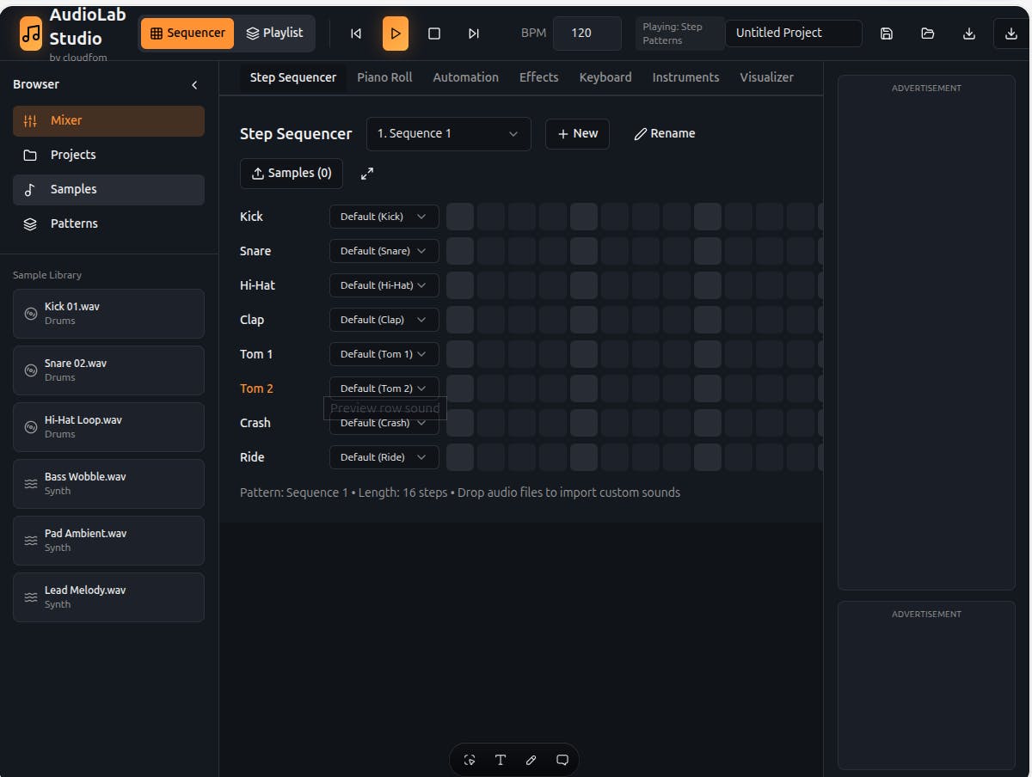Screen dimensions: 1032x777
Task: Open the Sequence 1 pattern dropdown
Action: coord(449,134)
